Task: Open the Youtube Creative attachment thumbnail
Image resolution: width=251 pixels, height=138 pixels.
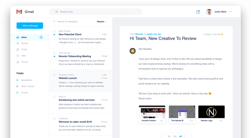Action: tap(152, 112)
